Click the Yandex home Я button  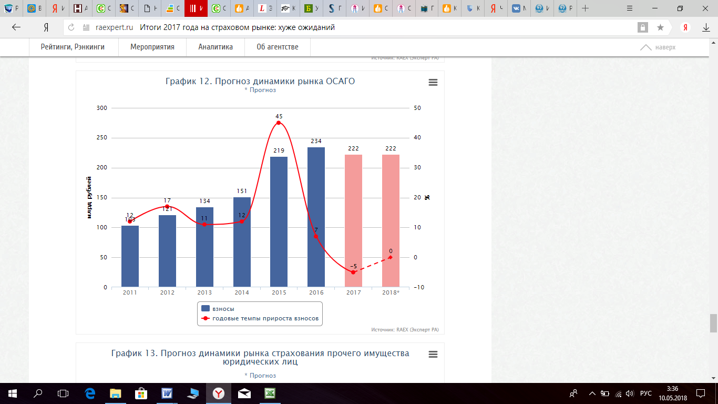[46, 27]
